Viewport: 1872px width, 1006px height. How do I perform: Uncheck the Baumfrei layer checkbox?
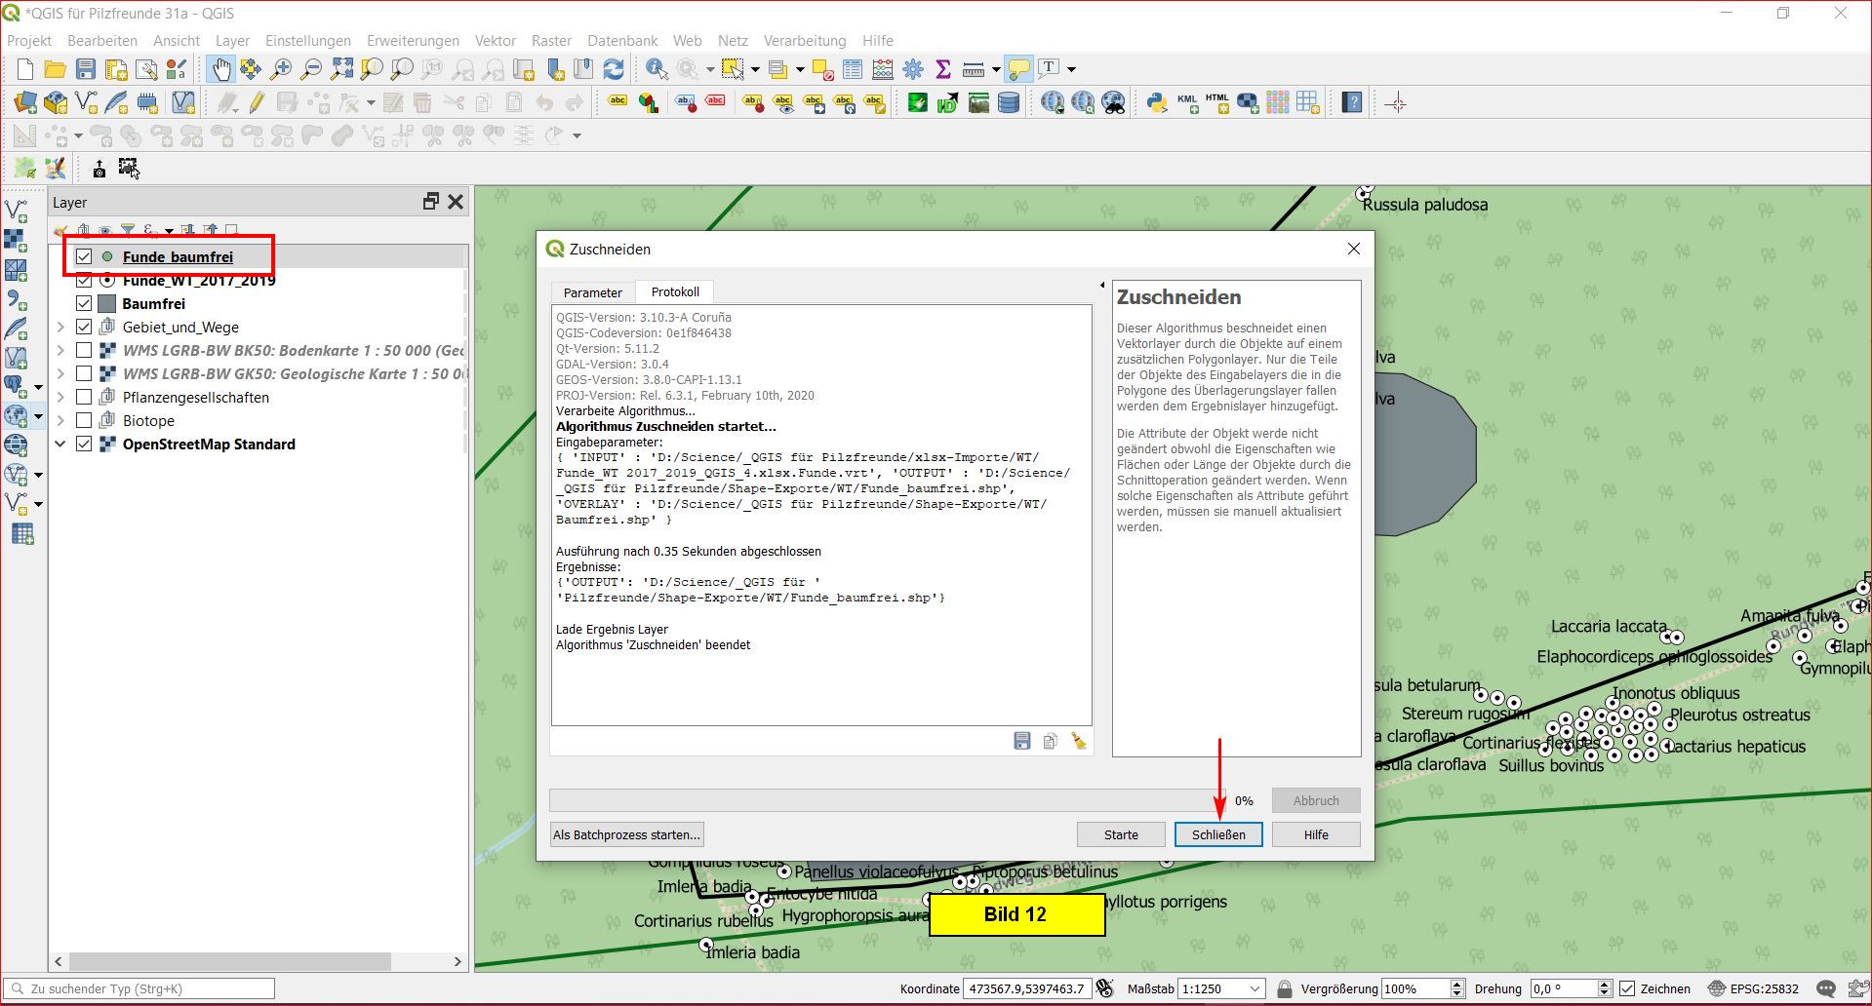84,304
